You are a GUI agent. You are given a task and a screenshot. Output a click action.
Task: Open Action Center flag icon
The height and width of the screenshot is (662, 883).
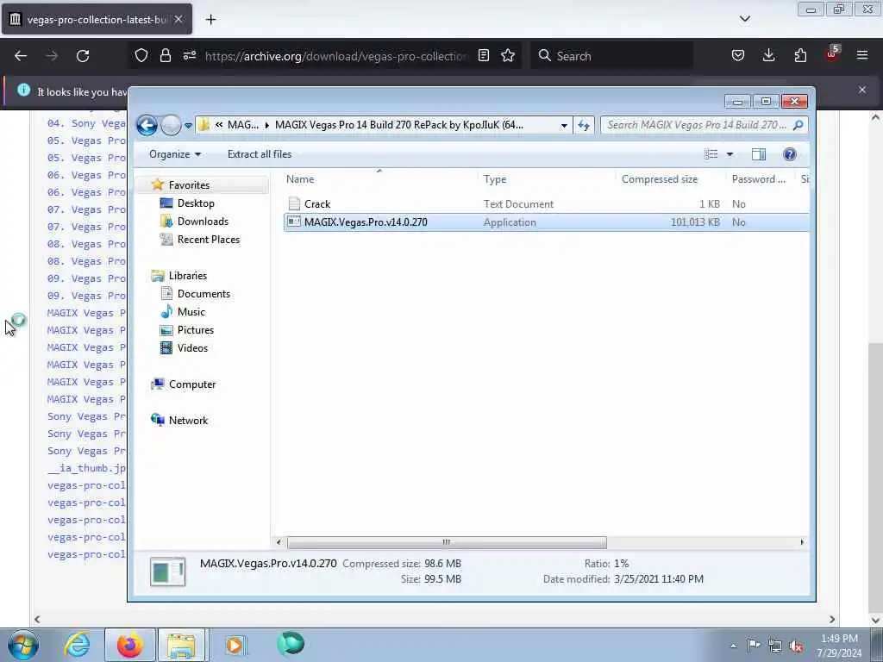tap(754, 646)
